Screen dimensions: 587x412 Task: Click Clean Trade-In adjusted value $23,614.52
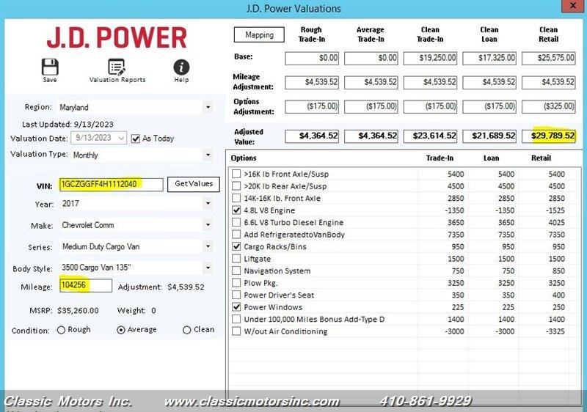(x=431, y=136)
